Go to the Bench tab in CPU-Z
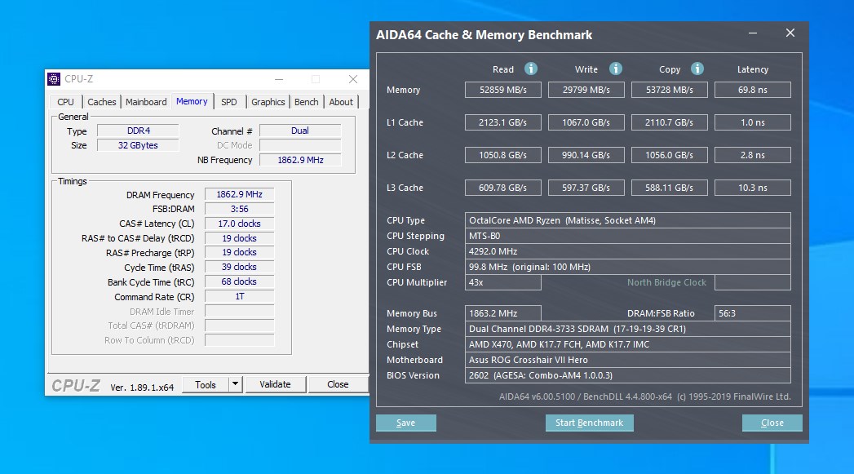Viewport: 854px width, 474px height. (306, 102)
